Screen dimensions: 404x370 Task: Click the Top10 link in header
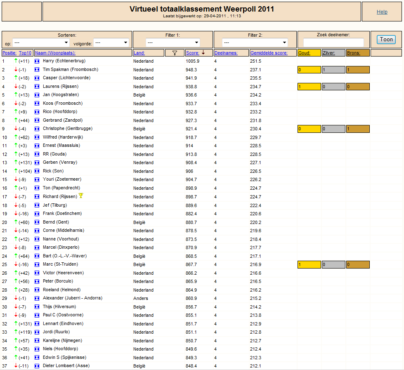point(25,53)
